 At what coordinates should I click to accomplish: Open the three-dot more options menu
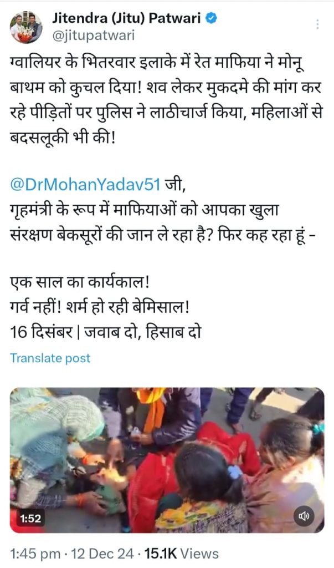317,24
